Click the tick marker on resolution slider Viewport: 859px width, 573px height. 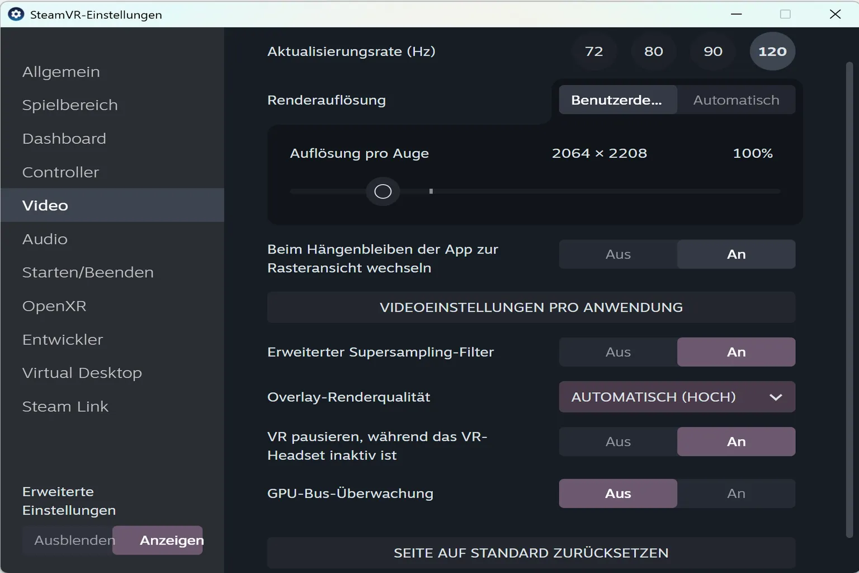click(x=431, y=191)
